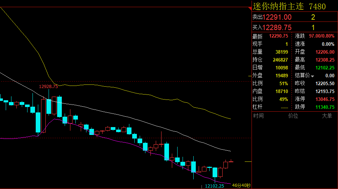This screenshot has height=189, width=338.
Task: Click the 涨跌 value 97.00/0.80%
Action: 322,36
